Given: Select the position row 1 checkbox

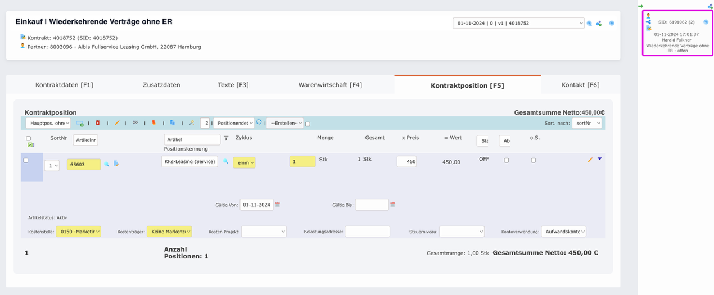Looking at the screenshot, I should 25,161.
